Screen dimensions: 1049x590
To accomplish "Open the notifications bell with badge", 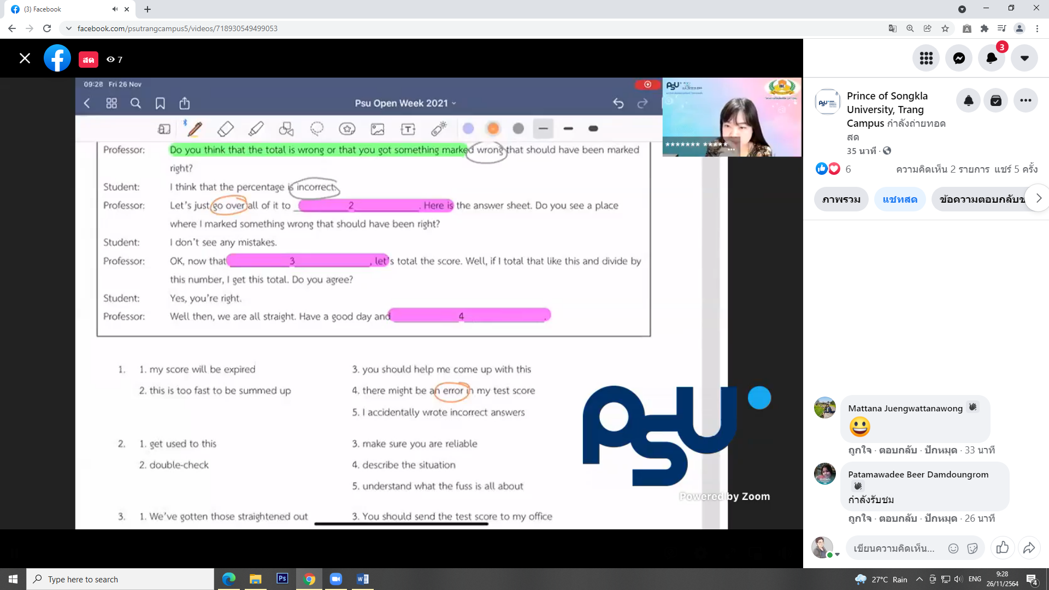I will (992, 58).
